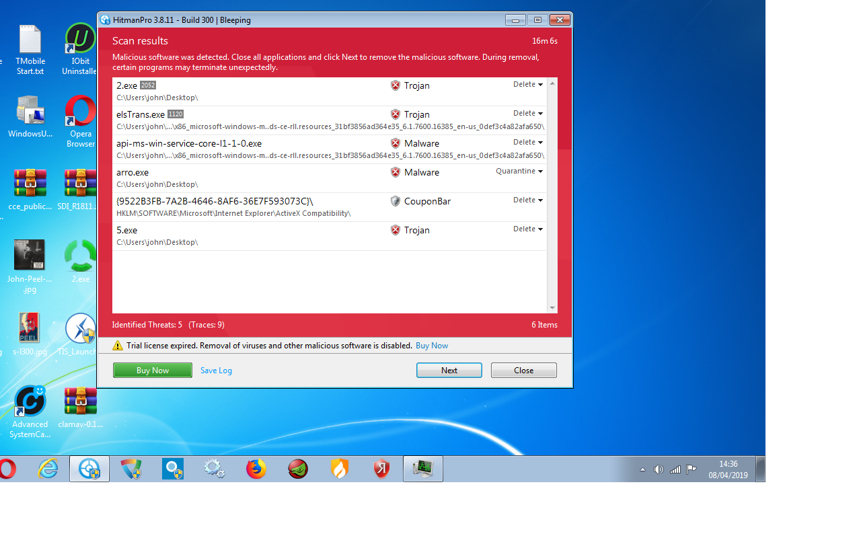Image resolution: width=861 pixels, height=538 pixels.
Task: Select the Opera Browser desktop shortcut
Action: point(80,122)
